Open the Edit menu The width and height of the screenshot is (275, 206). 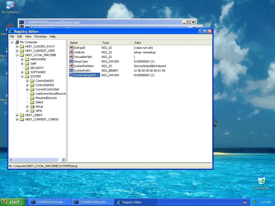(x=19, y=36)
